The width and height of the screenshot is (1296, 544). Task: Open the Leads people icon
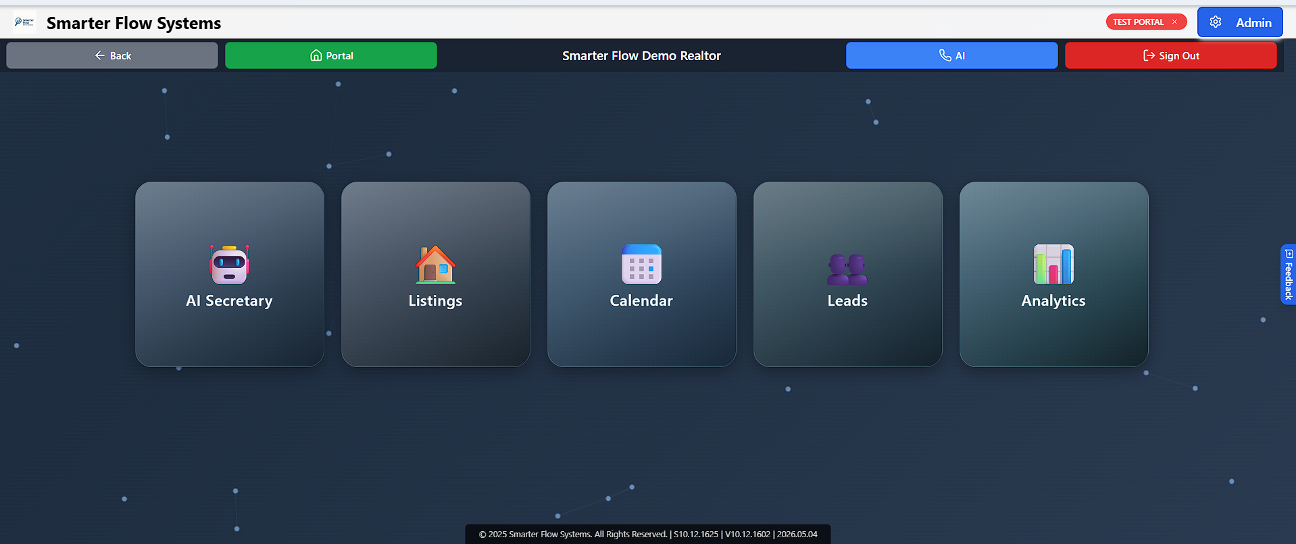847,269
